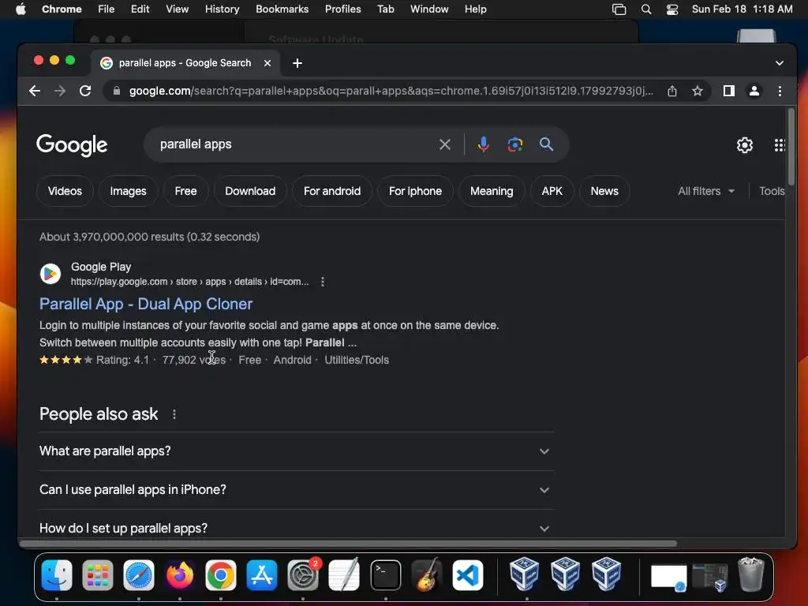Viewport: 808px width, 606px height.
Task: Open a new tab with plus button
Action: 297,63
